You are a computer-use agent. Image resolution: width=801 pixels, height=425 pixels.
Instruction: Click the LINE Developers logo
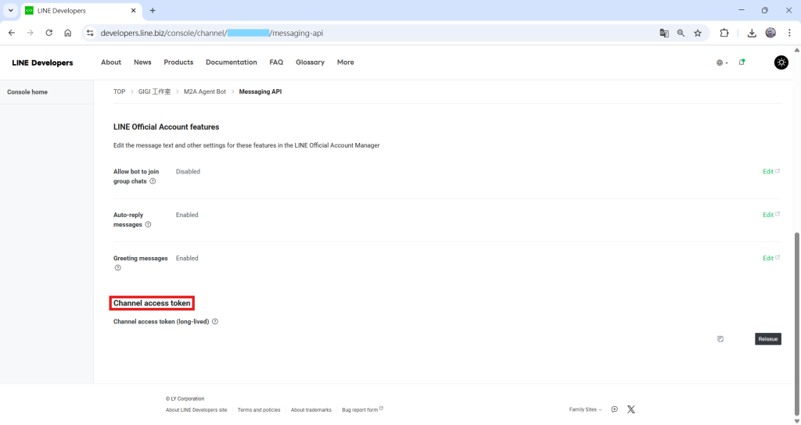coord(42,62)
